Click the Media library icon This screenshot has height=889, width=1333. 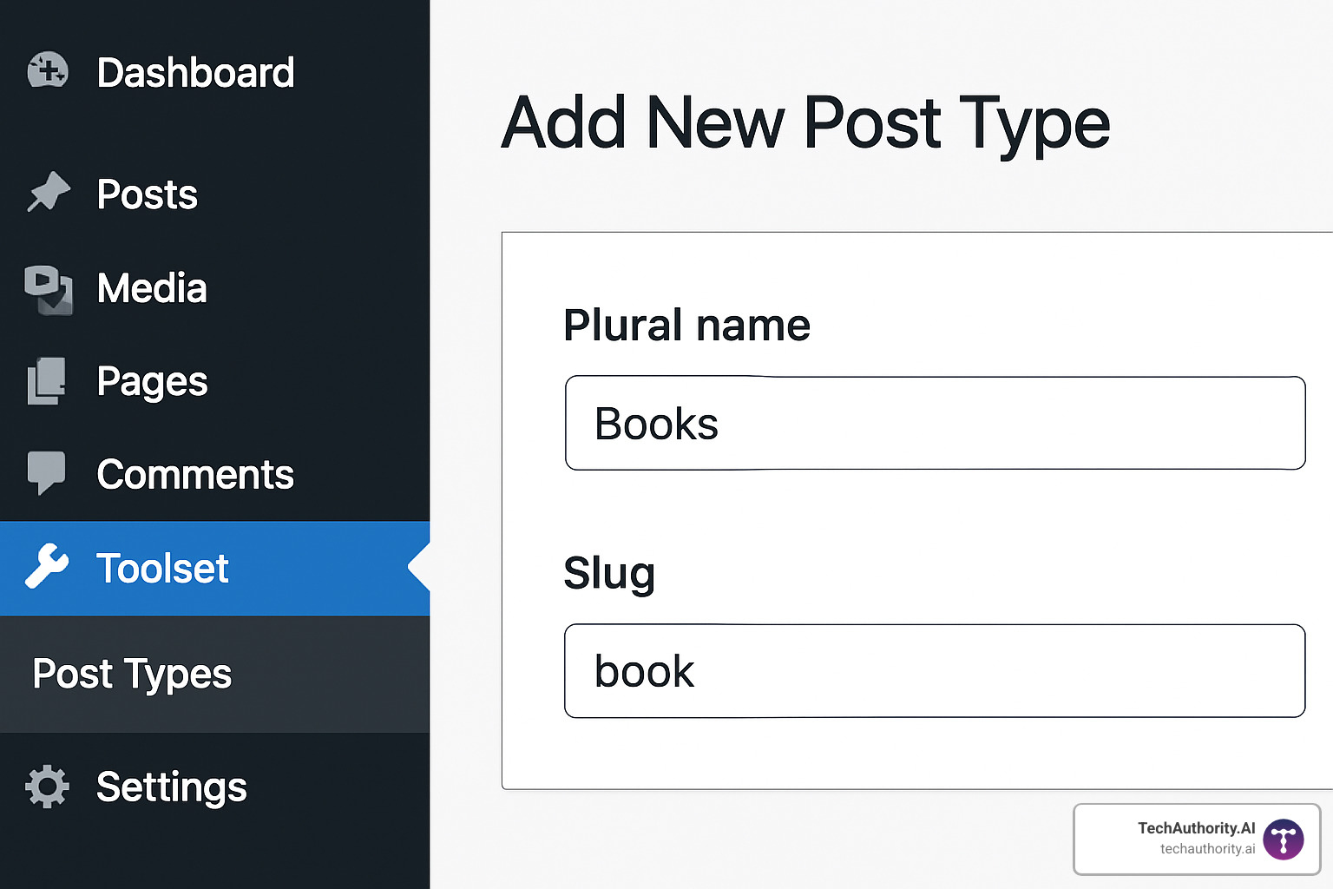coord(48,288)
